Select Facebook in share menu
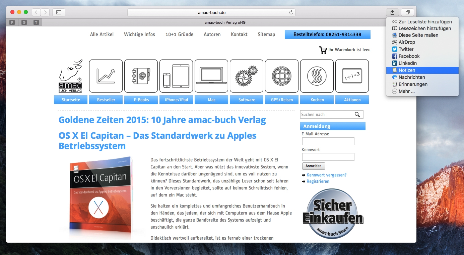This screenshot has height=255, width=464. click(x=422, y=56)
